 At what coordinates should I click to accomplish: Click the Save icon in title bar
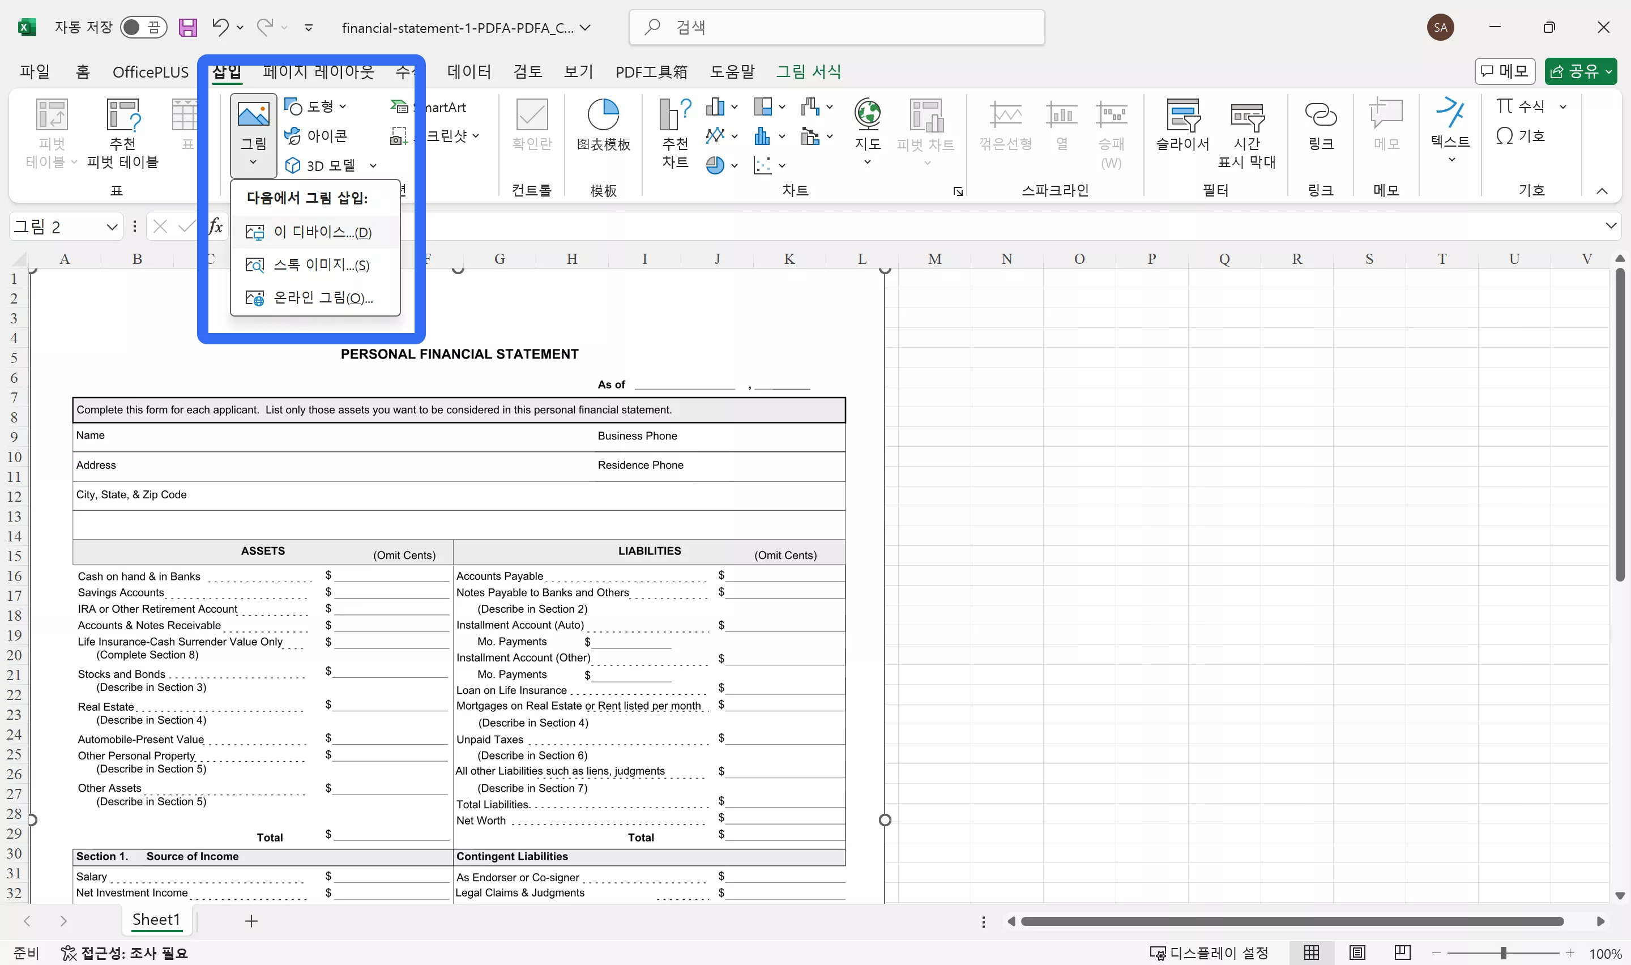188,27
